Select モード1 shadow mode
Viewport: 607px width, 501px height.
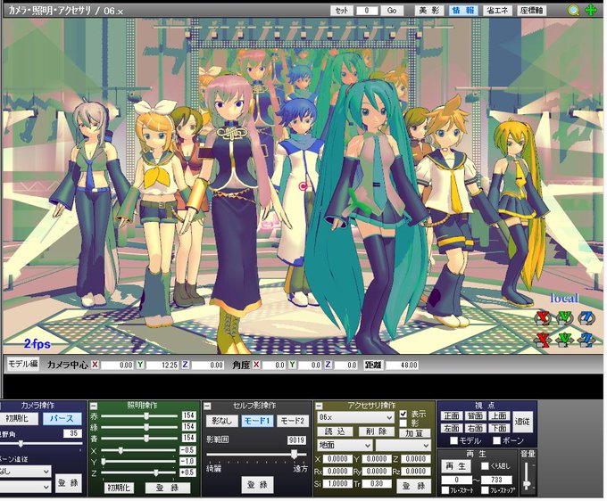(x=257, y=421)
